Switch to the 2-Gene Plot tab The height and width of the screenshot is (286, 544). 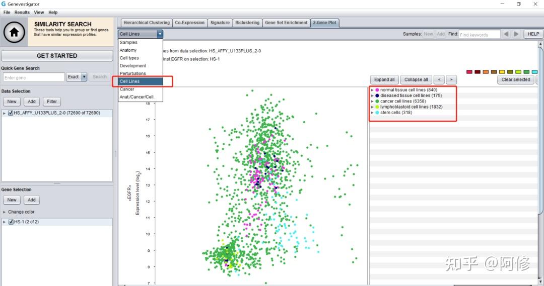click(x=324, y=23)
